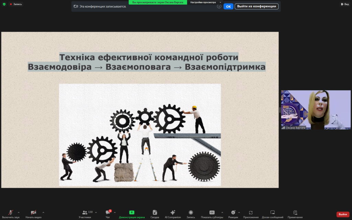
Task: Open the Примечания notes tool
Action: [x=295, y=213]
